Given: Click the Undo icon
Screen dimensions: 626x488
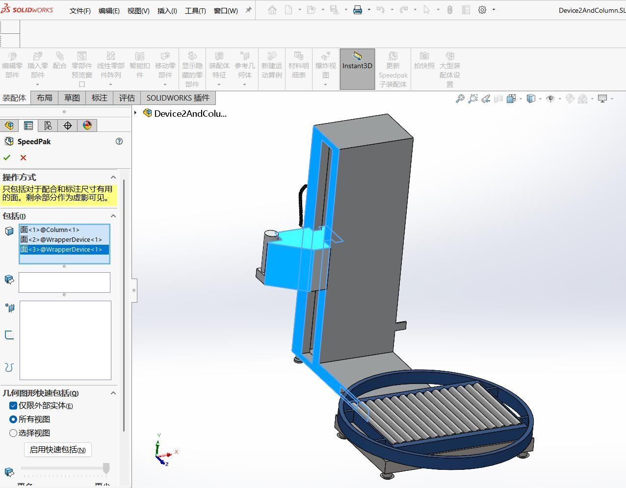Looking at the screenshot, I should pos(380,10).
